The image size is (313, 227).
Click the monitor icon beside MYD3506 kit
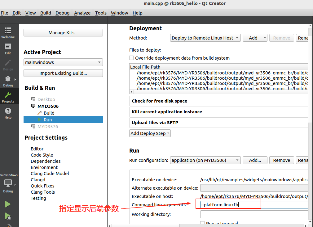tap(33, 106)
